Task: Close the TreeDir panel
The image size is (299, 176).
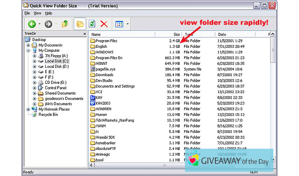Action: (84, 34)
